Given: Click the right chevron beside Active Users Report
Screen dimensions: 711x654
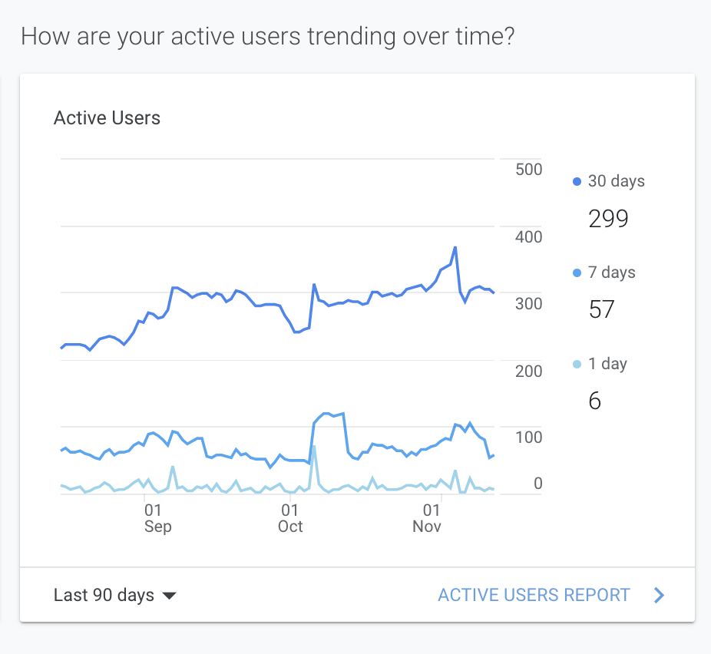Looking at the screenshot, I should (658, 595).
